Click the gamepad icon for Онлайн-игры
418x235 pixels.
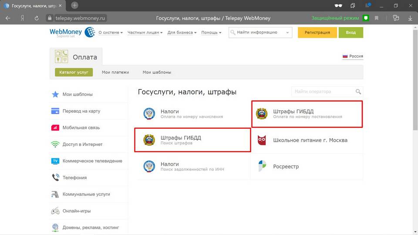[55, 211]
